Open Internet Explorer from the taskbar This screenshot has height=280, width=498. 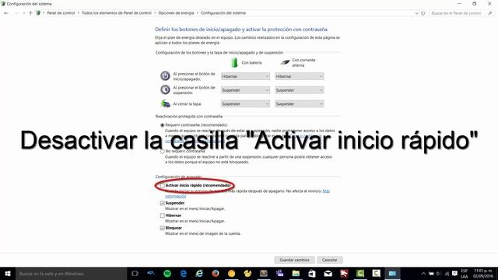tap(199, 273)
